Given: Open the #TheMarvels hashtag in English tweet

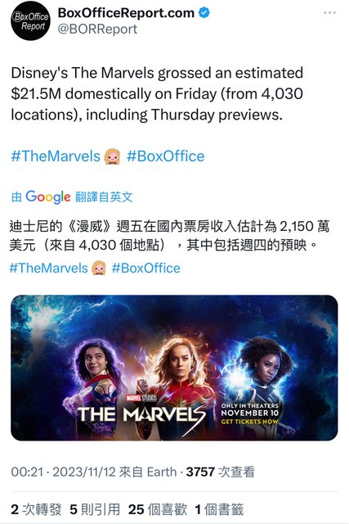Looking at the screenshot, I should [56, 156].
